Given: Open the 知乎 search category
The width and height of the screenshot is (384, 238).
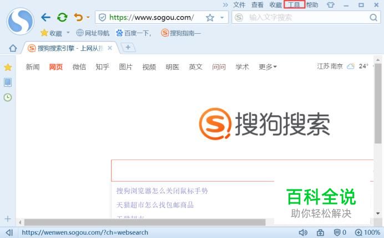Looking at the screenshot, I should 102,67.
